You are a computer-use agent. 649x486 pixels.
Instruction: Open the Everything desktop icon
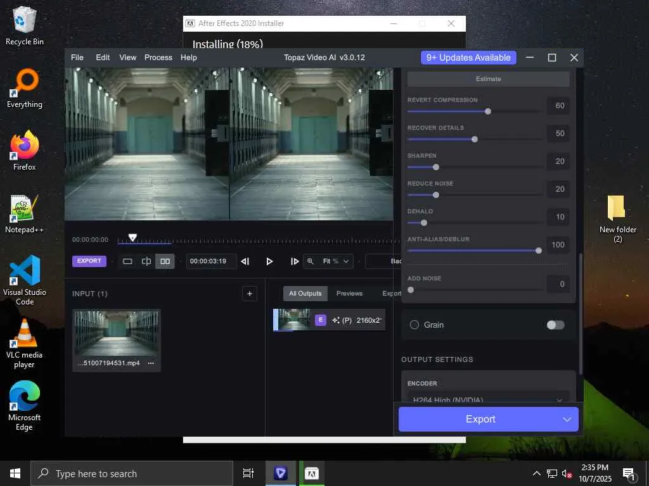[25, 89]
